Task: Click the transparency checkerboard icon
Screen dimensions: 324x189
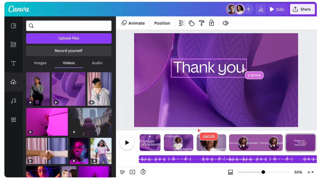Action: tap(182, 23)
